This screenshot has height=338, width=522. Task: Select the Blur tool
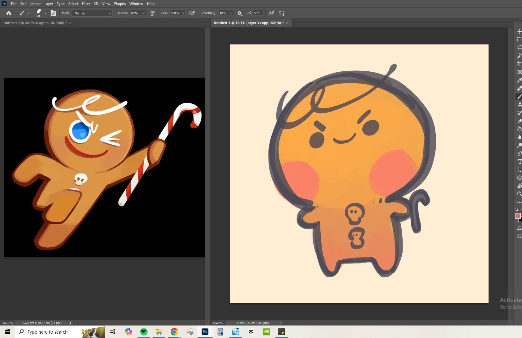tap(519, 137)
